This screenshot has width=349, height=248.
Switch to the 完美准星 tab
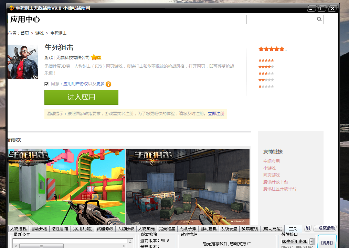pos(167,229)
